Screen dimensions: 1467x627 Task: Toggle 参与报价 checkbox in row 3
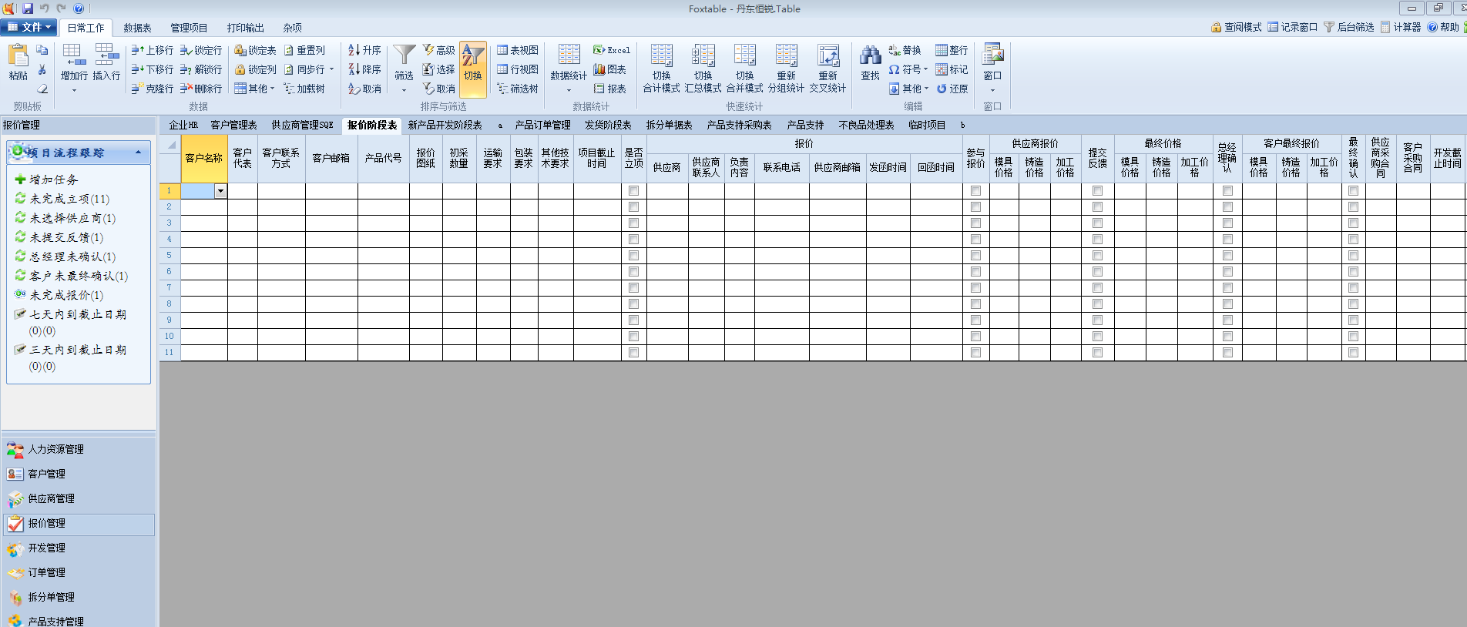tap(975, 223)
